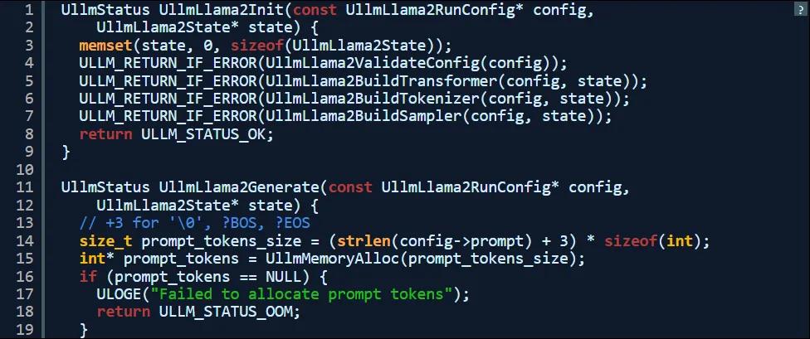810x339 pixels.
Task: Click the size_t type keyword
Action: click(x=106, y=240)
